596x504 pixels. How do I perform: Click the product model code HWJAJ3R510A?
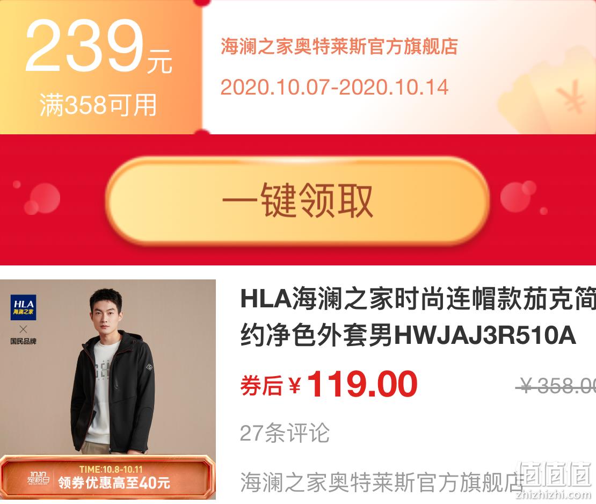pyautogui.click(x=485, y=335)
